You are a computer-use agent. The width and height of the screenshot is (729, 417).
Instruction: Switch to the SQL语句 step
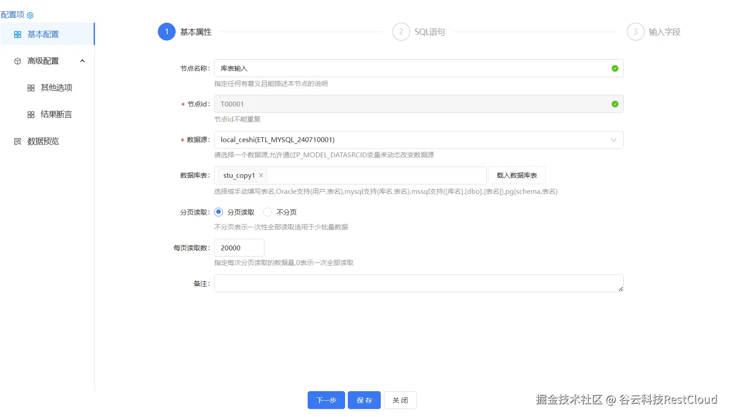(400, 32)
